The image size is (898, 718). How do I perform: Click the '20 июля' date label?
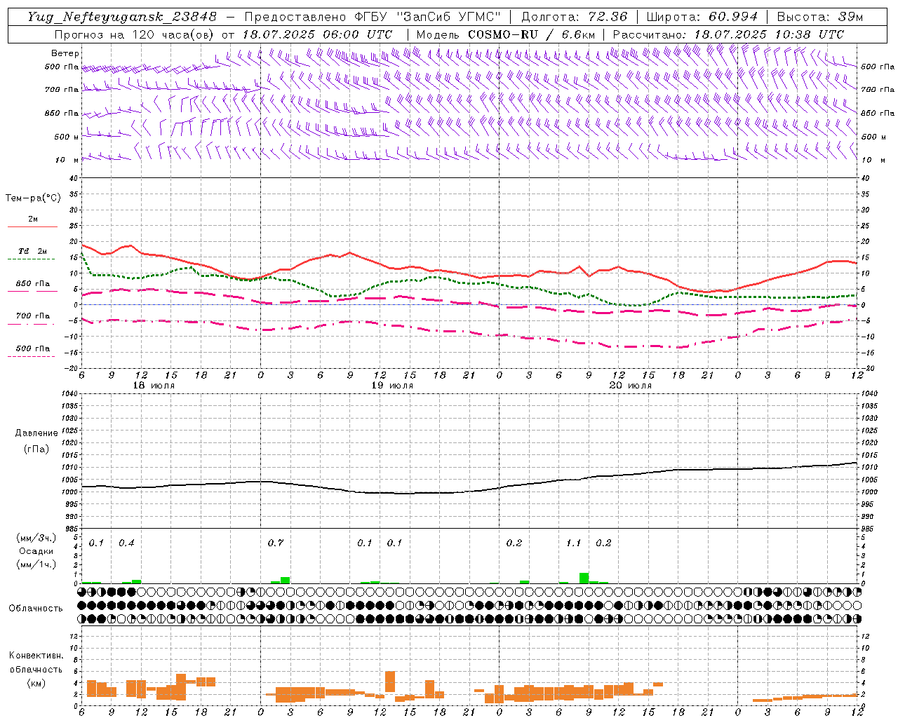coord(630,386)
